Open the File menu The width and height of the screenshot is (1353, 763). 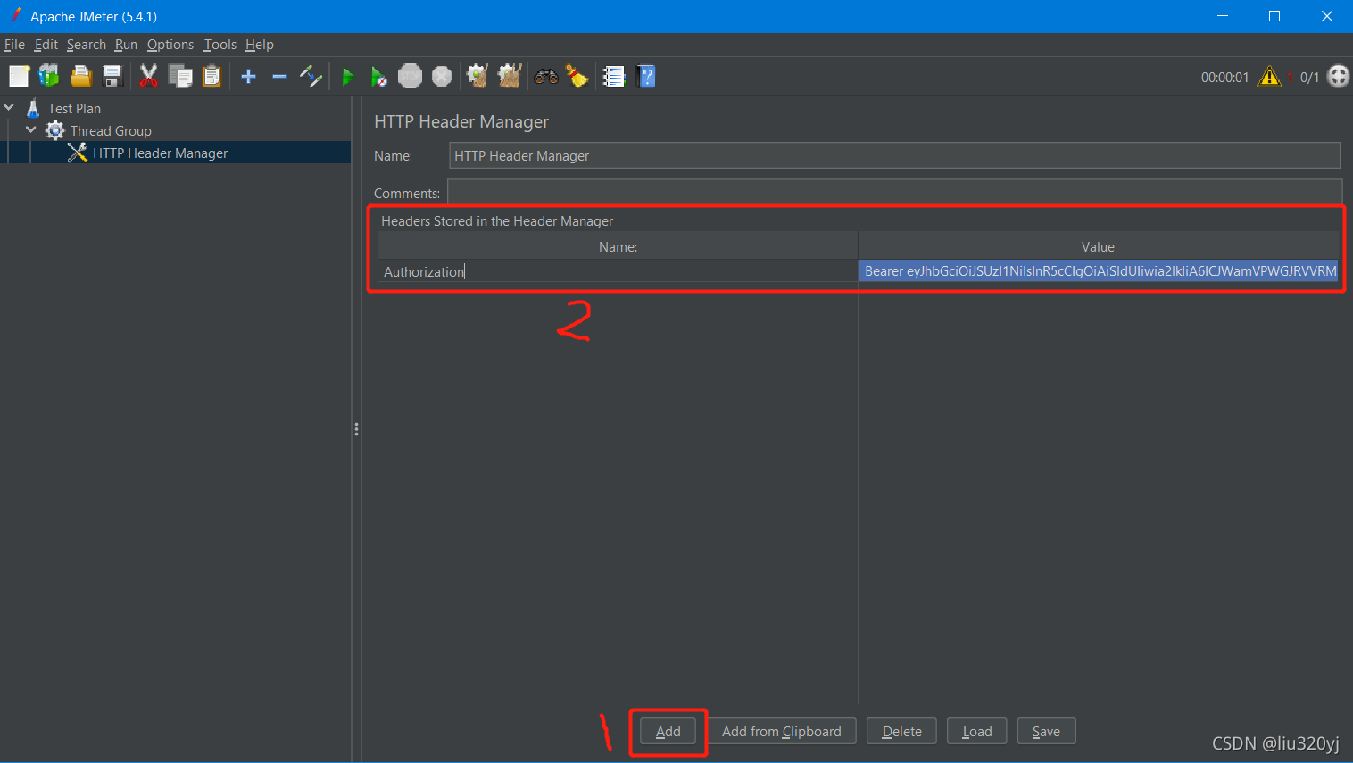click(x=14, y=45)
